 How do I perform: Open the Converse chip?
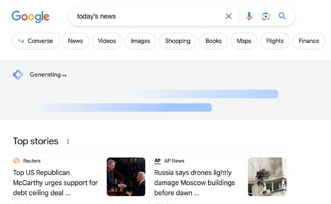point(35,41)
